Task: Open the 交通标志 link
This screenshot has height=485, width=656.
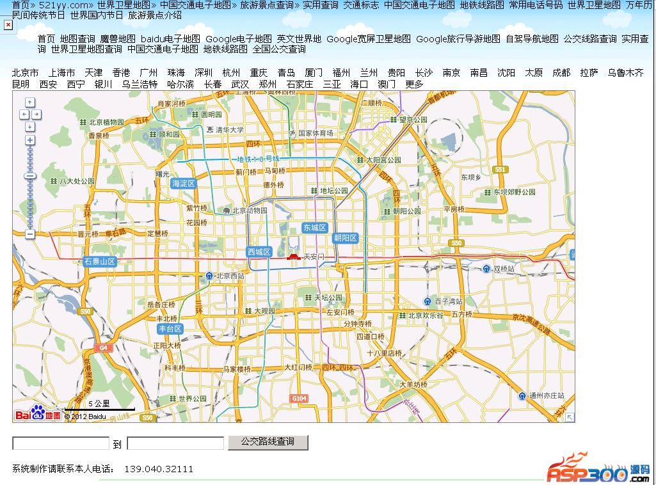Action: click(x=360, y=5)
